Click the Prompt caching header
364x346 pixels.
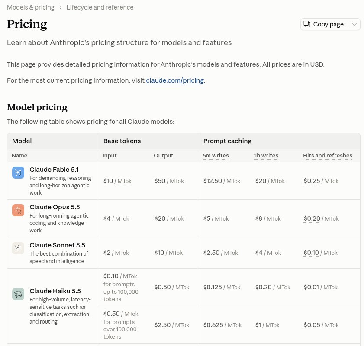tap(228, 141)
